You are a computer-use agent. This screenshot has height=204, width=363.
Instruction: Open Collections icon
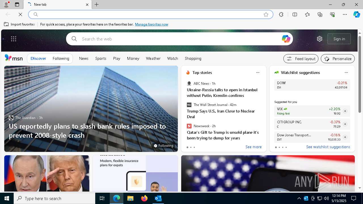tap(320, 14)
